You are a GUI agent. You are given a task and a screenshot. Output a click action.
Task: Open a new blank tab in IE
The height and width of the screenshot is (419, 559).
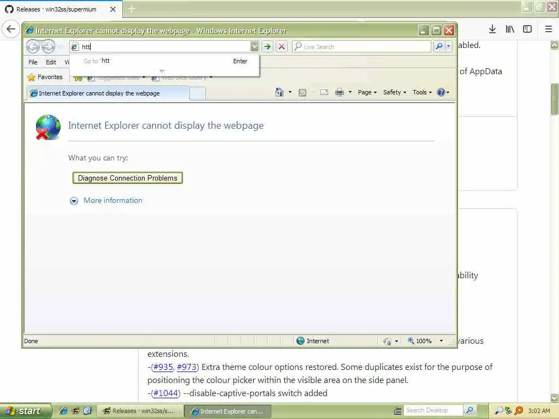198,94
